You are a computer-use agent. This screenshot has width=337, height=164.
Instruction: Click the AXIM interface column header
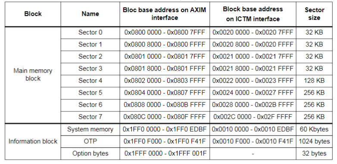point(165,14)
